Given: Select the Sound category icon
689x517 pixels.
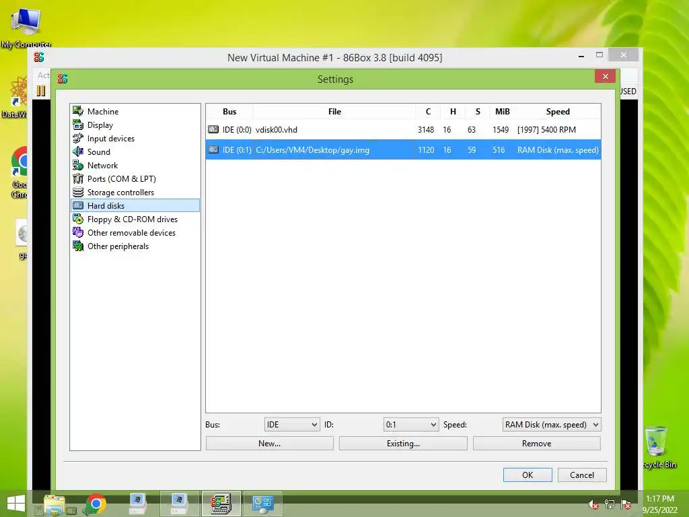Looking at the screenshot, I should 78,151.
